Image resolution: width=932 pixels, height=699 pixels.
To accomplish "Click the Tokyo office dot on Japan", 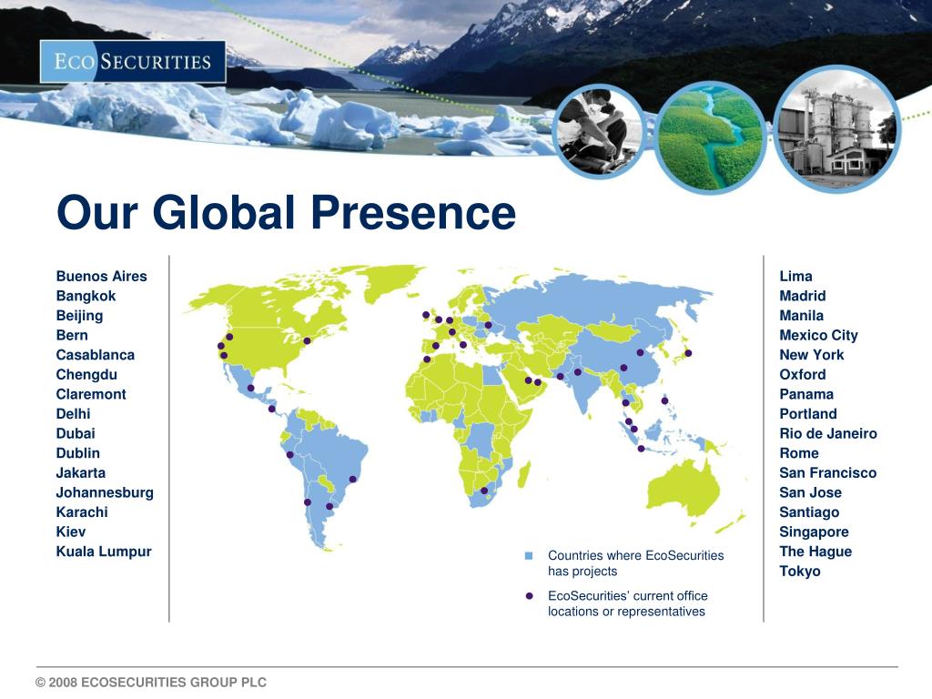I will pos(688,353).
